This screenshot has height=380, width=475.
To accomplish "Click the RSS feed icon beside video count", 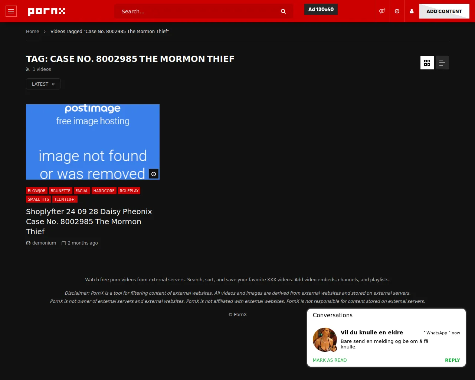I will [x=28, y=69].
